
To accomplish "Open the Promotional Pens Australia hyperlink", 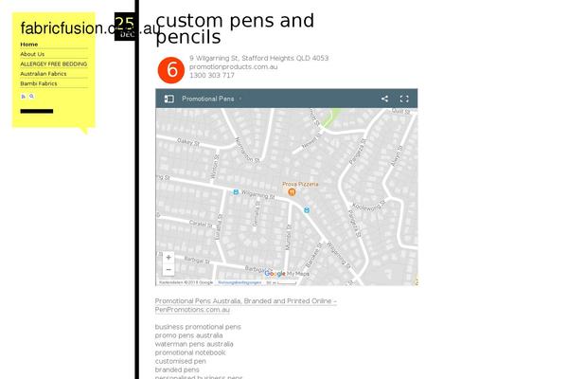I will [245, 305].
